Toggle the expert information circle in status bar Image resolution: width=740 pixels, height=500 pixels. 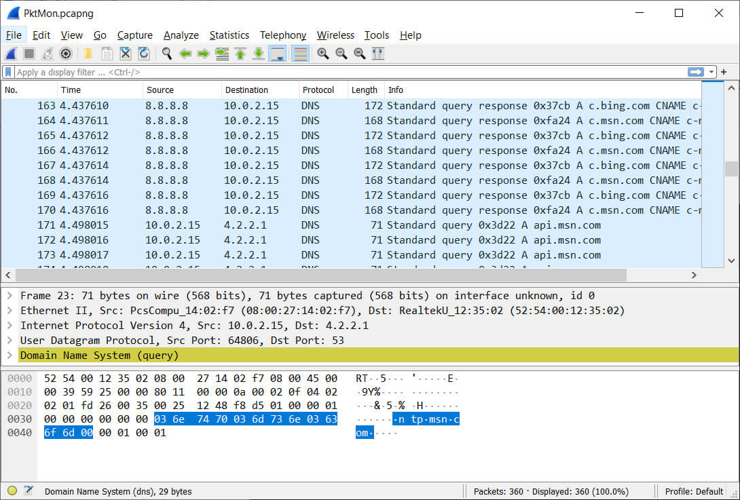[12, 491]
